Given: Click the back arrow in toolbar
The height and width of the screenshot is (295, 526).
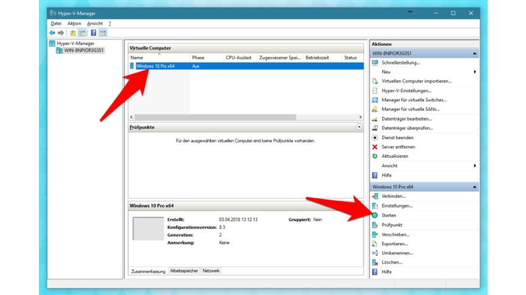Looking at the screenshot, I should click(52, 33).
